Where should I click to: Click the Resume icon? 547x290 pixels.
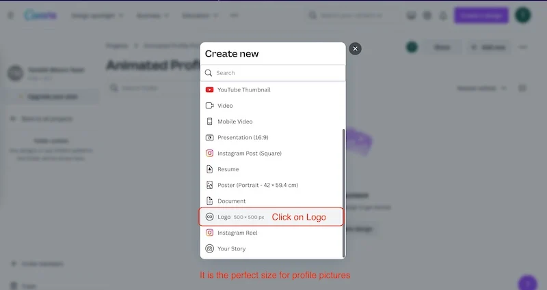pyautogui.click(x=210, y=169)
